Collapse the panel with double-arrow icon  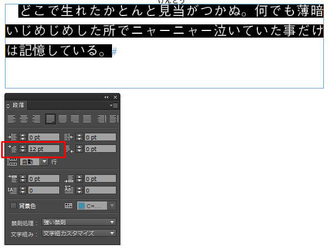point(106,97)
